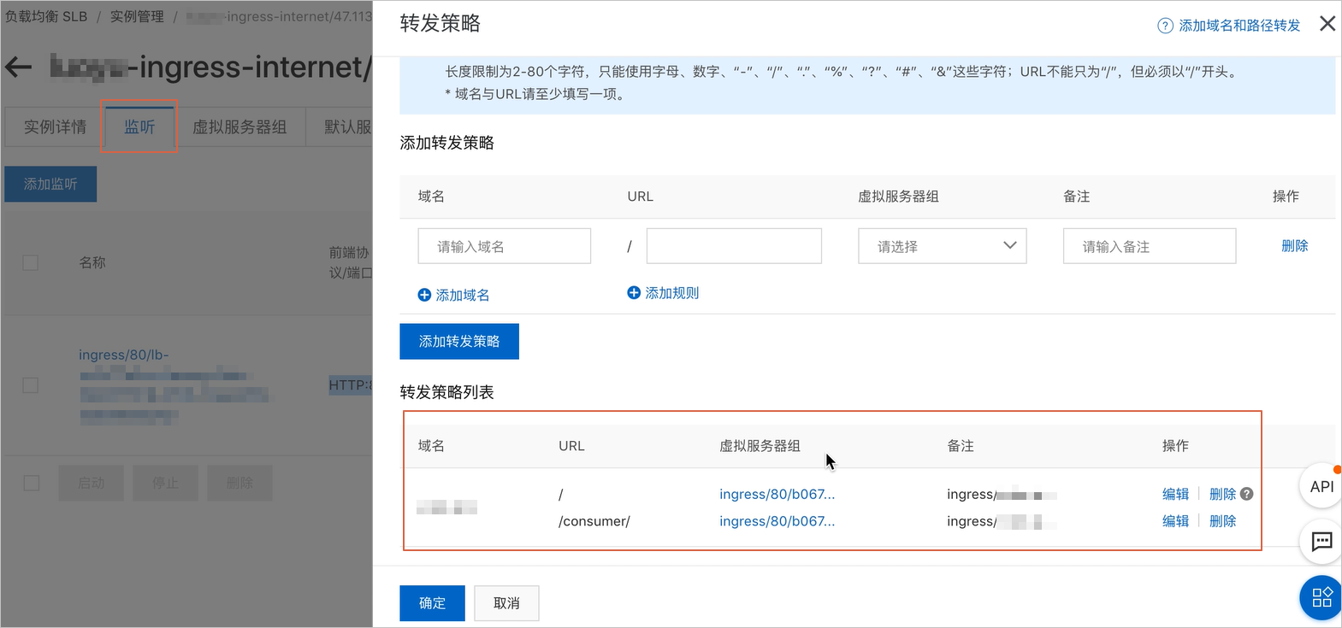This screenshot has width=1342, height=628.
Task: Click the 负载均衡 SLB breadcrumb
Action: click(46, 16)
